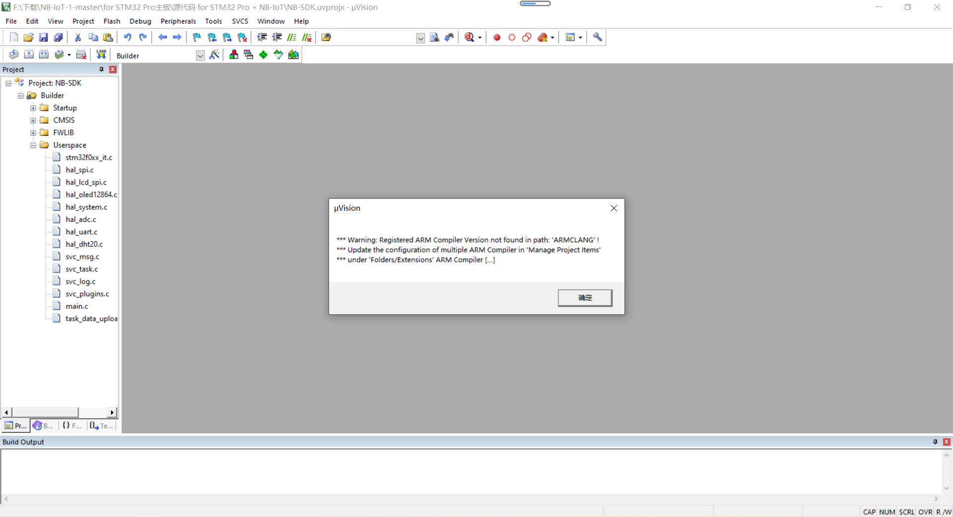Click the Copy icon
The width and height of the screenshot is (953, 517).
[x=93, y=37]
